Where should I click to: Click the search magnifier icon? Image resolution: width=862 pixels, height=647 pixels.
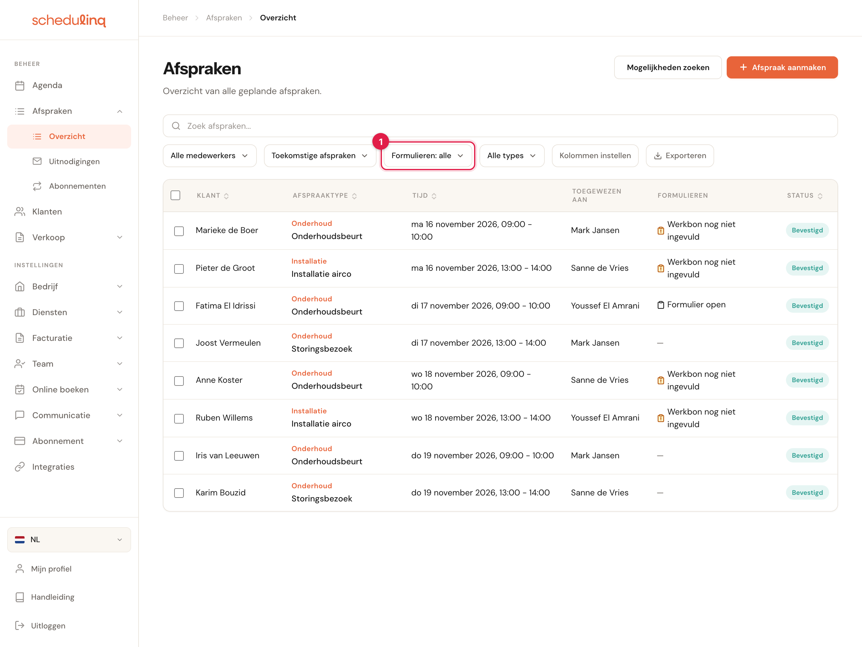[x=176, y=126]
